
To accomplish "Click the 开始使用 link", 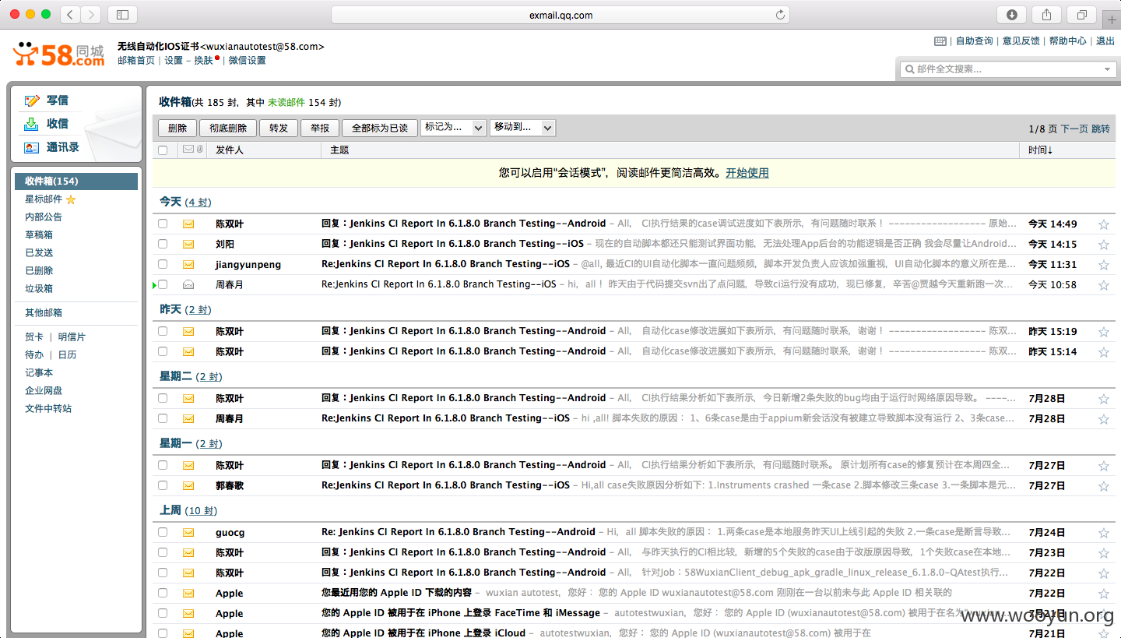I will (747, 173).
